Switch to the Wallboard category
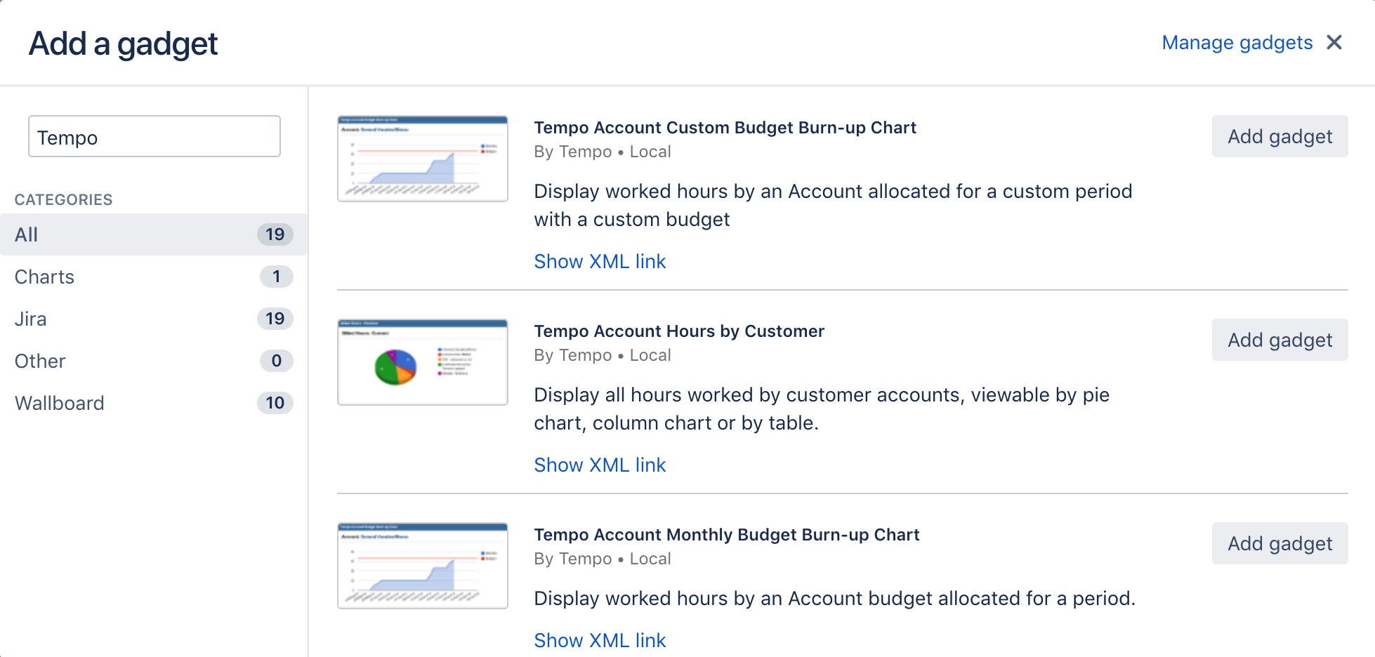The height and width of the screenshot is (657, 1375). (x=153, y=403)
